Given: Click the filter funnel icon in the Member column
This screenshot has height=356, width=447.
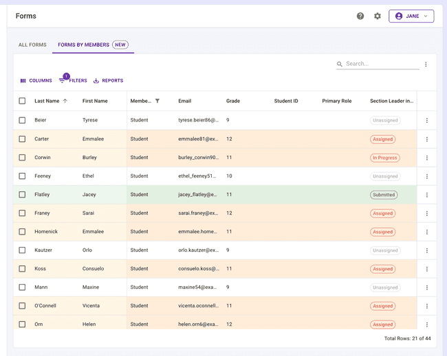Looking at the screenshot, I should click(x=157, y=101).
